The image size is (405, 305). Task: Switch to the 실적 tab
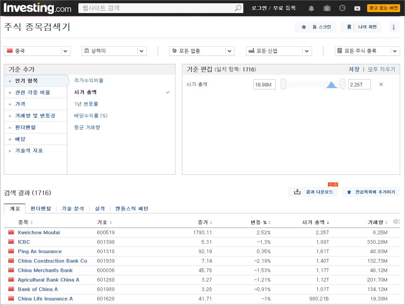(100, 208)
